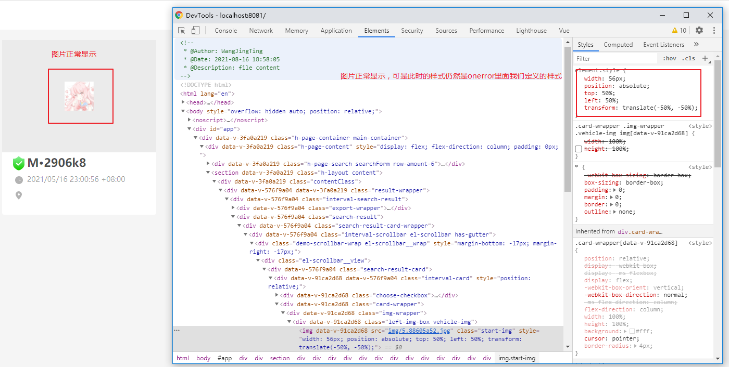This screenshot has height=367, width=729.
Task: Click the Chrome icon in DevTools title bar
Action: (x=179, y=16)
